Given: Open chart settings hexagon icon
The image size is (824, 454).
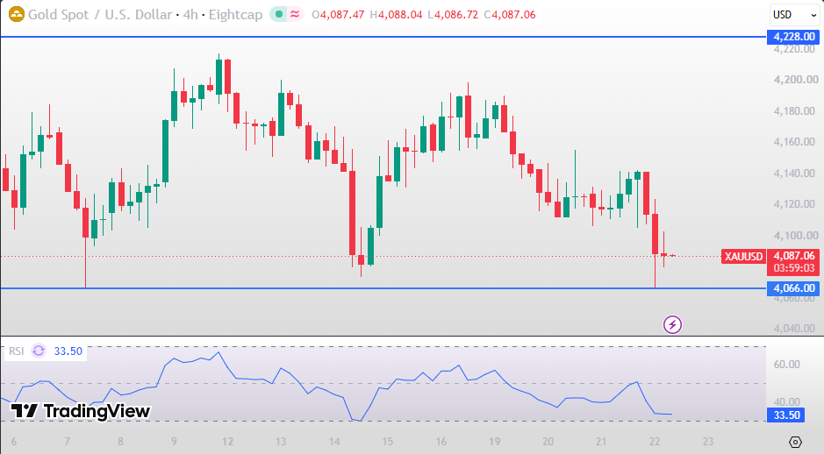Looking at the screenshot, I should pos(795,442).
